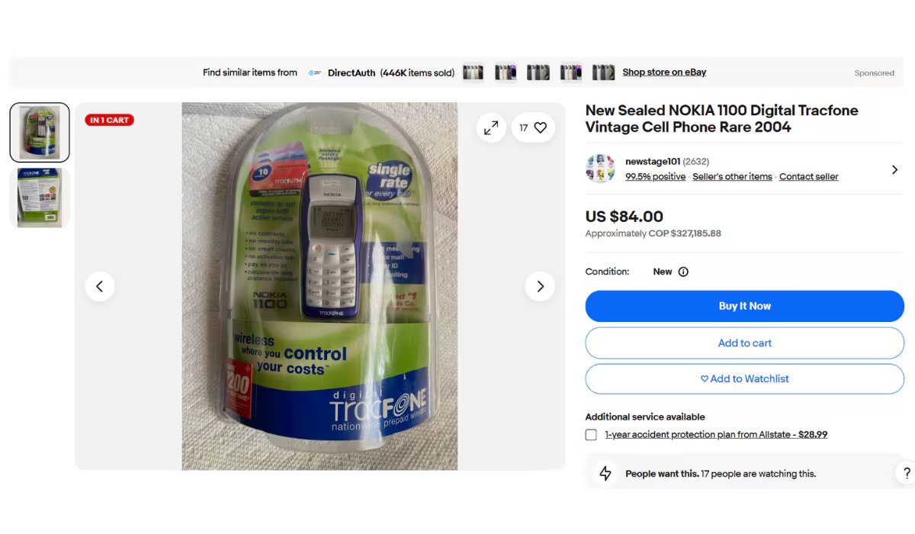Image resolution: width=915 pixels, height=534 pixels.
Task: Click Add to Watchlist
Action: coord(744,378)
